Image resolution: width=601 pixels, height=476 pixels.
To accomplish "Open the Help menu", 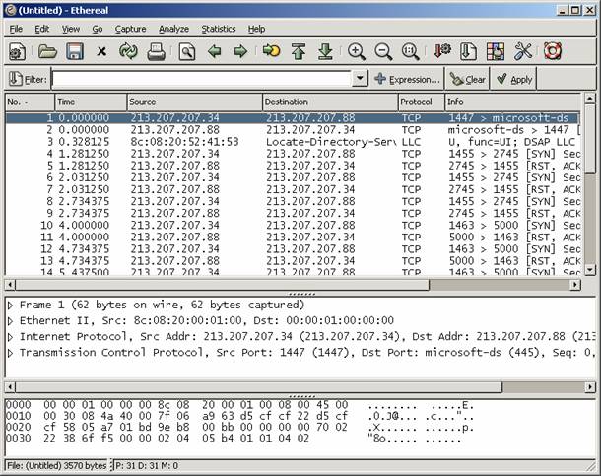I will pos(256,29).
